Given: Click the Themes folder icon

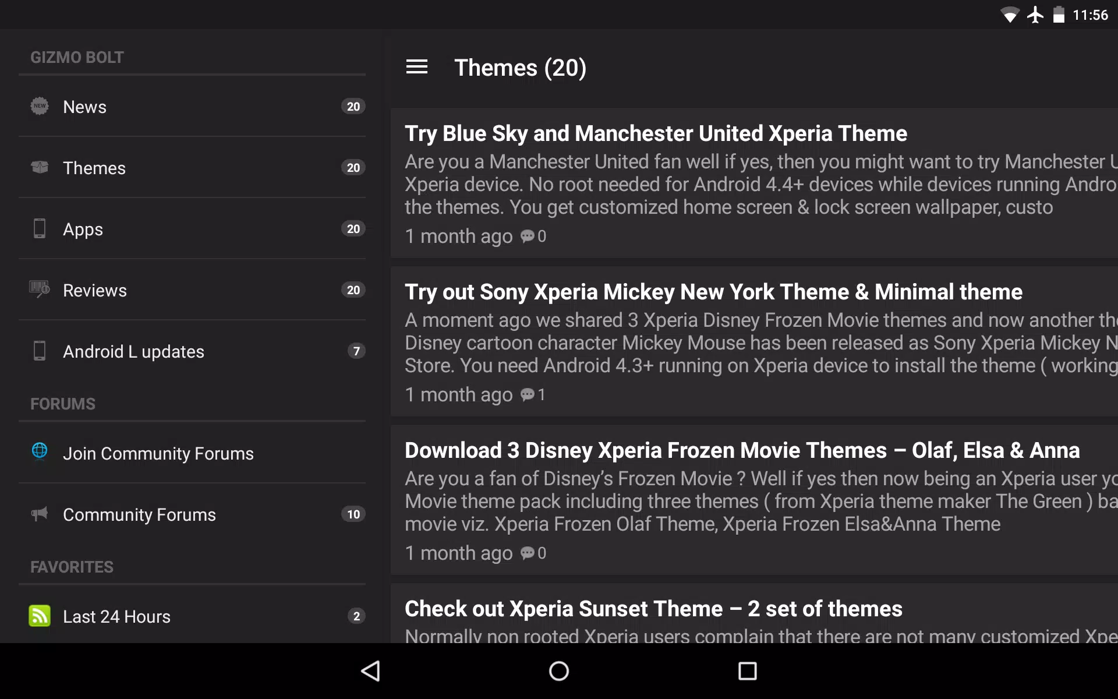Looking at the screenshot, I should click(x=39, y=168).
